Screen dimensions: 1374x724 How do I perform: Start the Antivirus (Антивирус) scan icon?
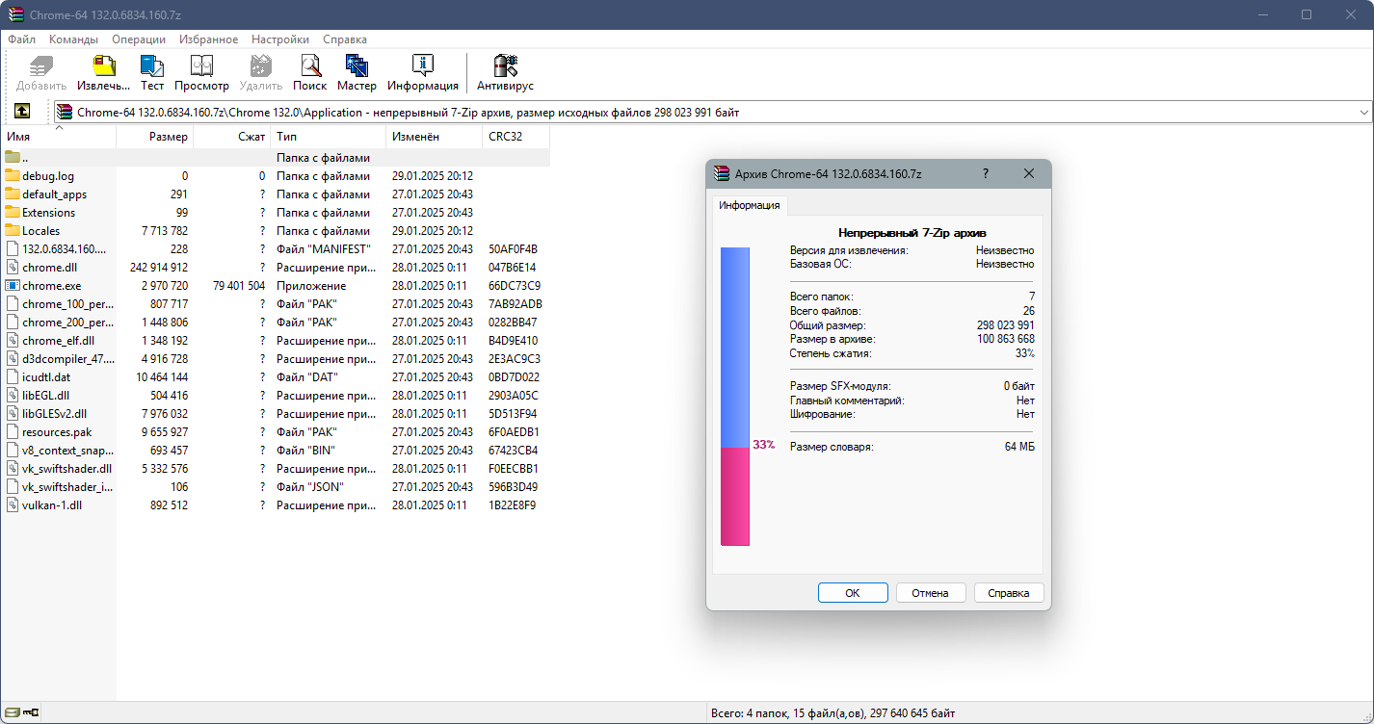pyautogui.click(x=505, y=72)
